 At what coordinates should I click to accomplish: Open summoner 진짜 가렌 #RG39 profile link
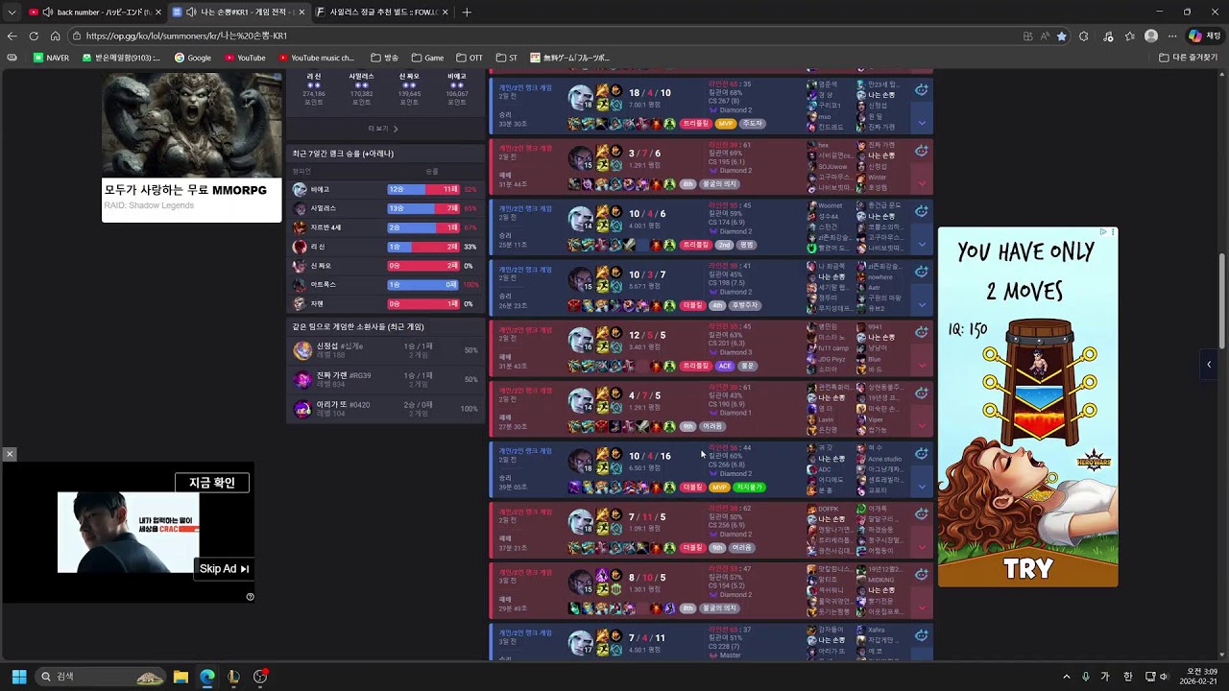tap(344, 375)
